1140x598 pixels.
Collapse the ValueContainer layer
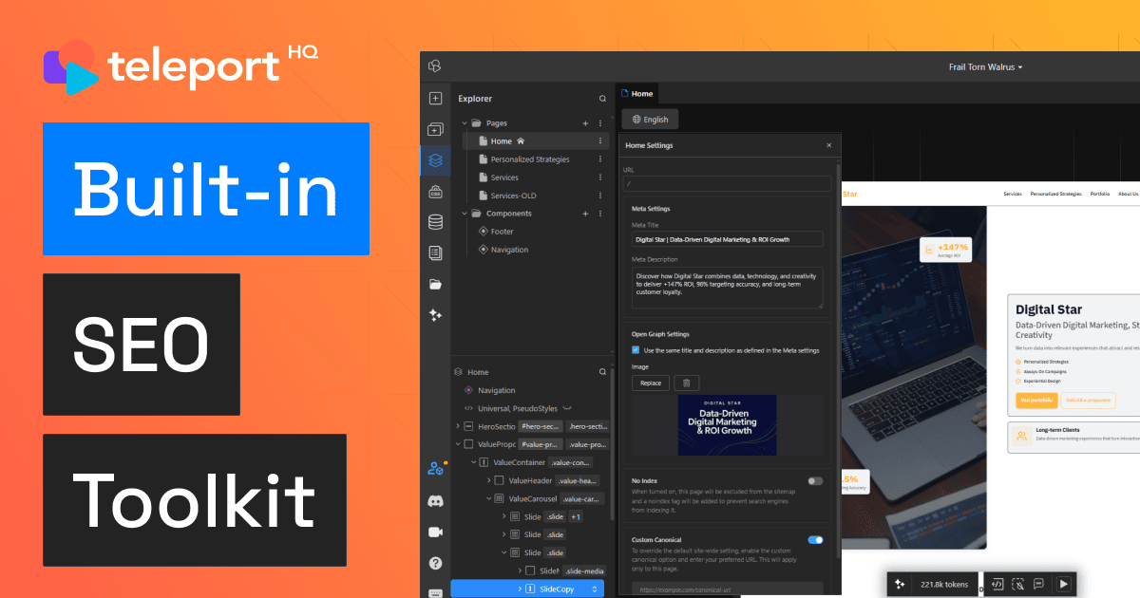click(473, 462)
